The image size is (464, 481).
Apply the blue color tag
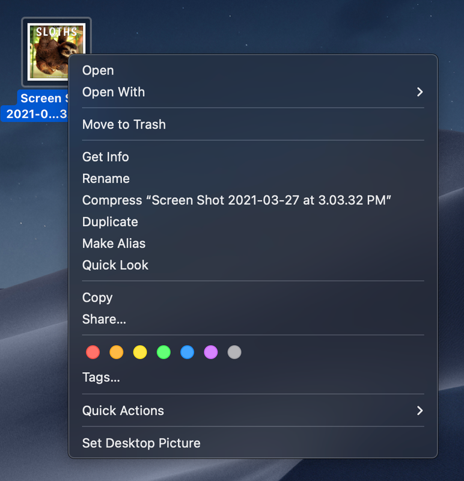coord(188,352)
